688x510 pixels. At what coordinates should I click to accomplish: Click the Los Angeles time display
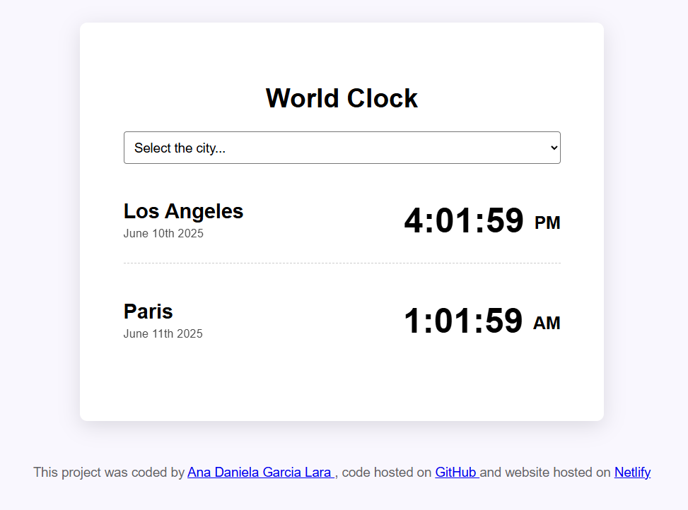tap(464, 220)
